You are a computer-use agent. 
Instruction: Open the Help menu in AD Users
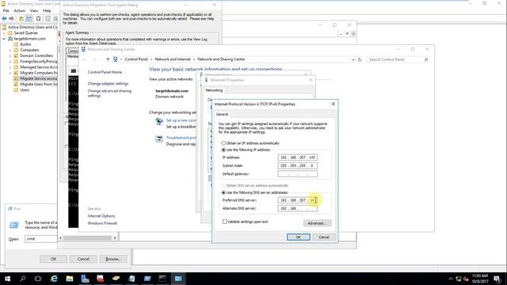47,10
